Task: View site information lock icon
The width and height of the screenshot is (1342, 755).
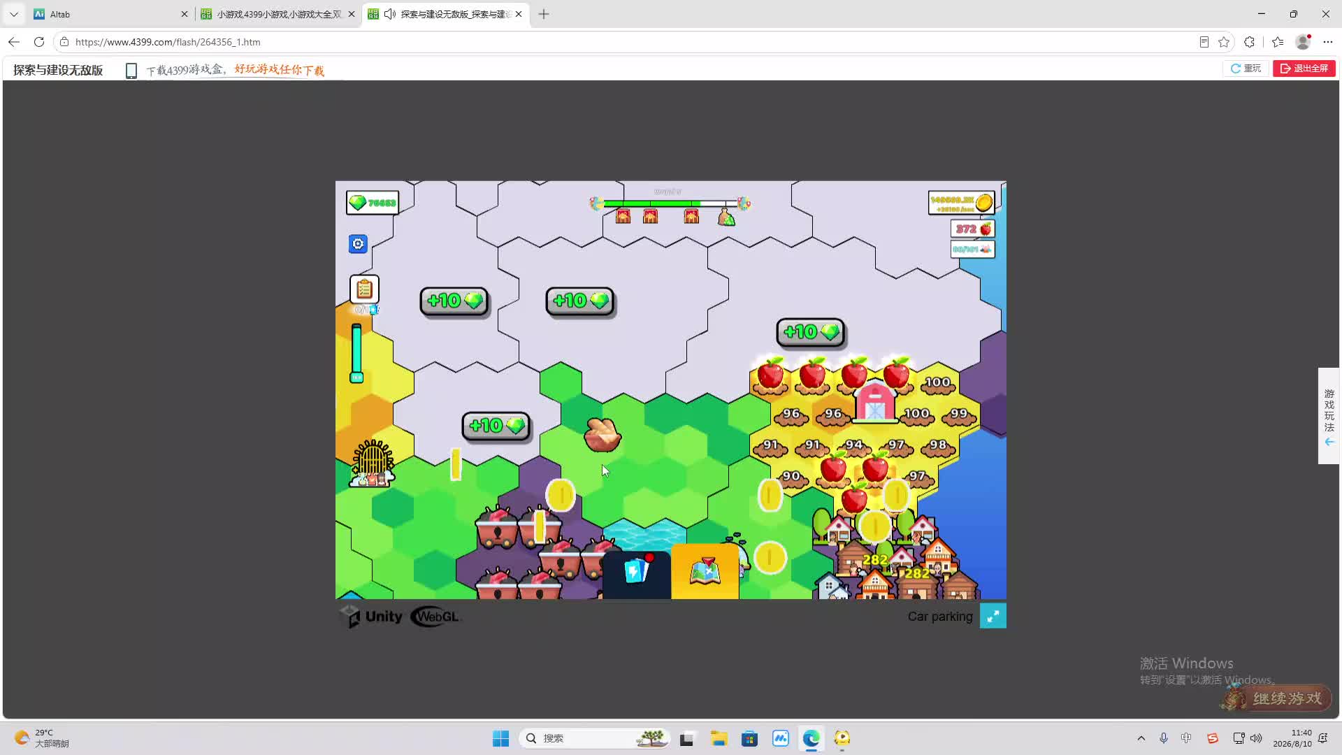Action: tap(64, 42)
